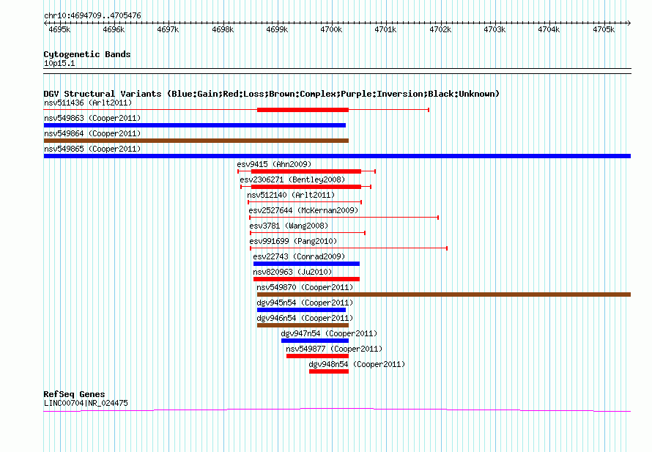Open the nsv549877 (Cooper2011) label
Image resolution: width=652 pixels, height=452 pixels.
click(334, 349)
